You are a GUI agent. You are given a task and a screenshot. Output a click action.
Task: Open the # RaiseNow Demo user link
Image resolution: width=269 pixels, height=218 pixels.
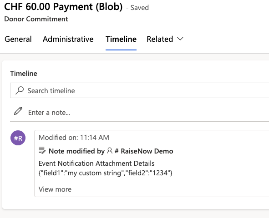click(144, 151)
